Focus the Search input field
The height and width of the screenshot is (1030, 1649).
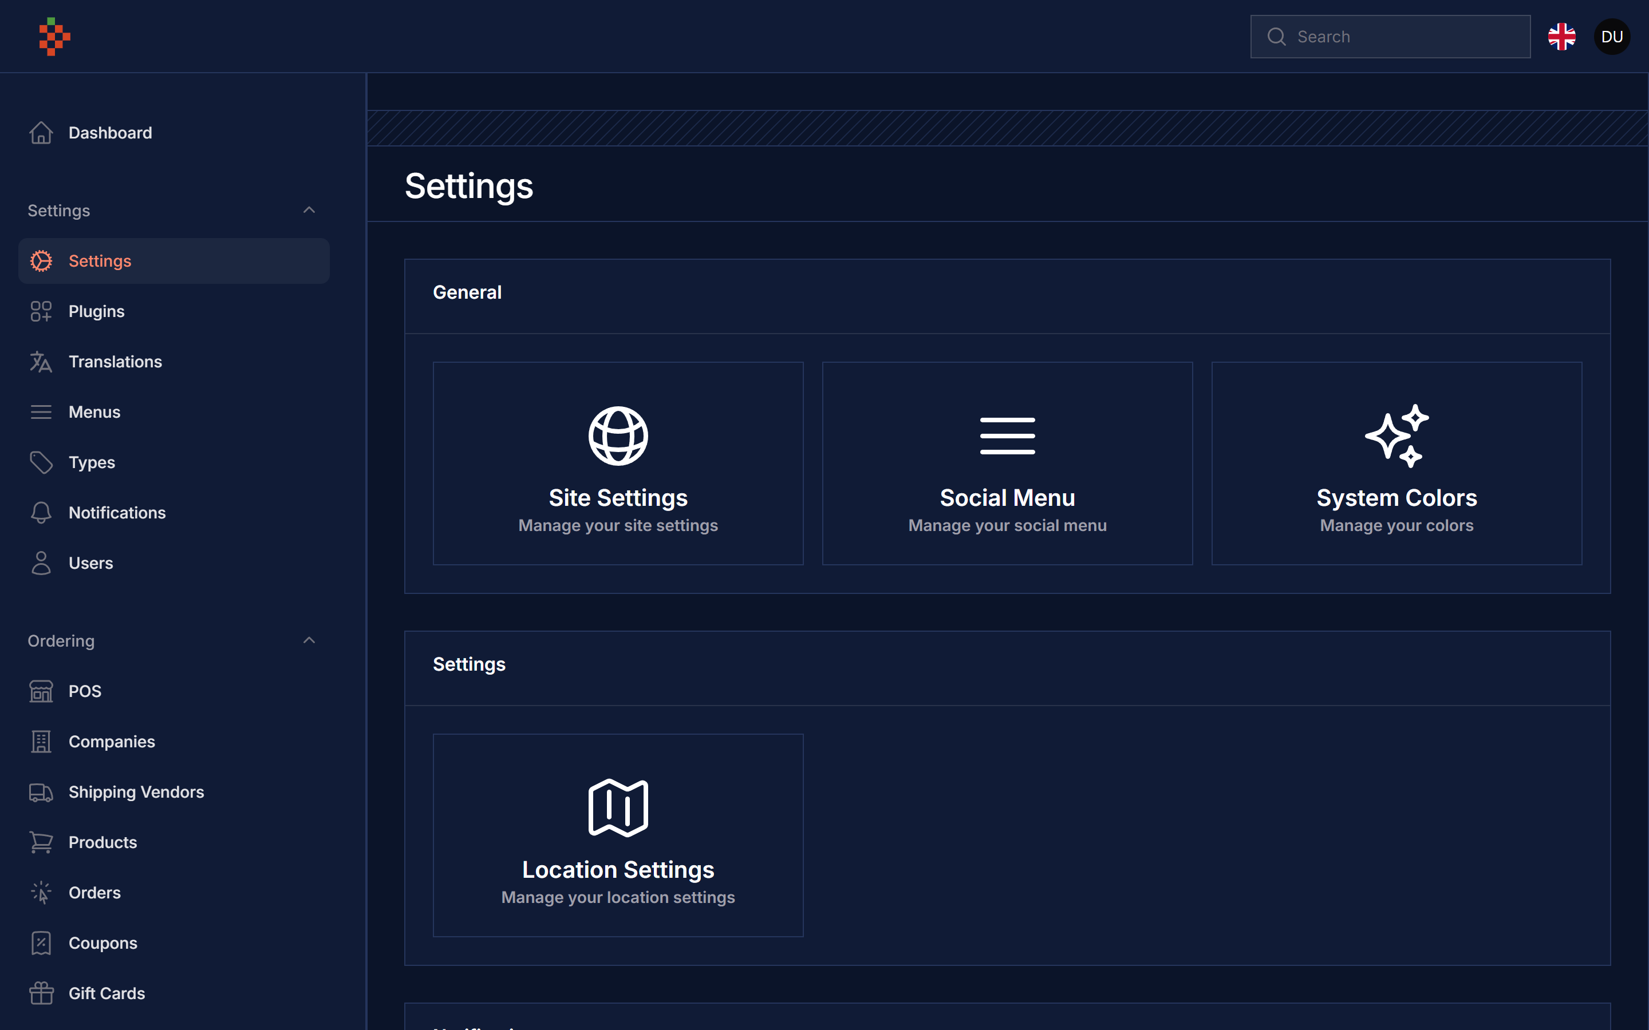(1390, 37)
